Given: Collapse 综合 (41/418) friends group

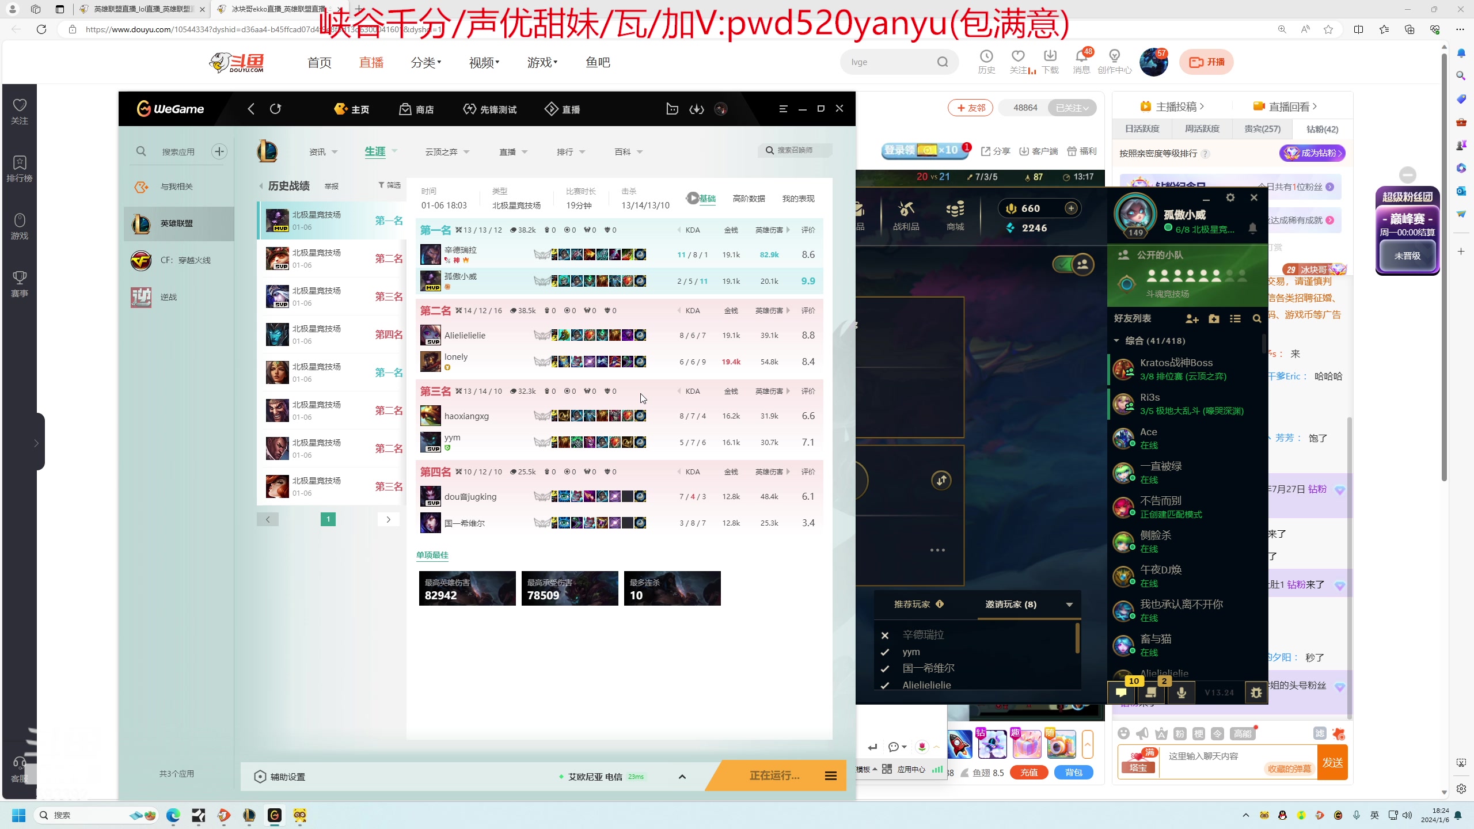Looking at the screenshot, I should click(1116, 341).
